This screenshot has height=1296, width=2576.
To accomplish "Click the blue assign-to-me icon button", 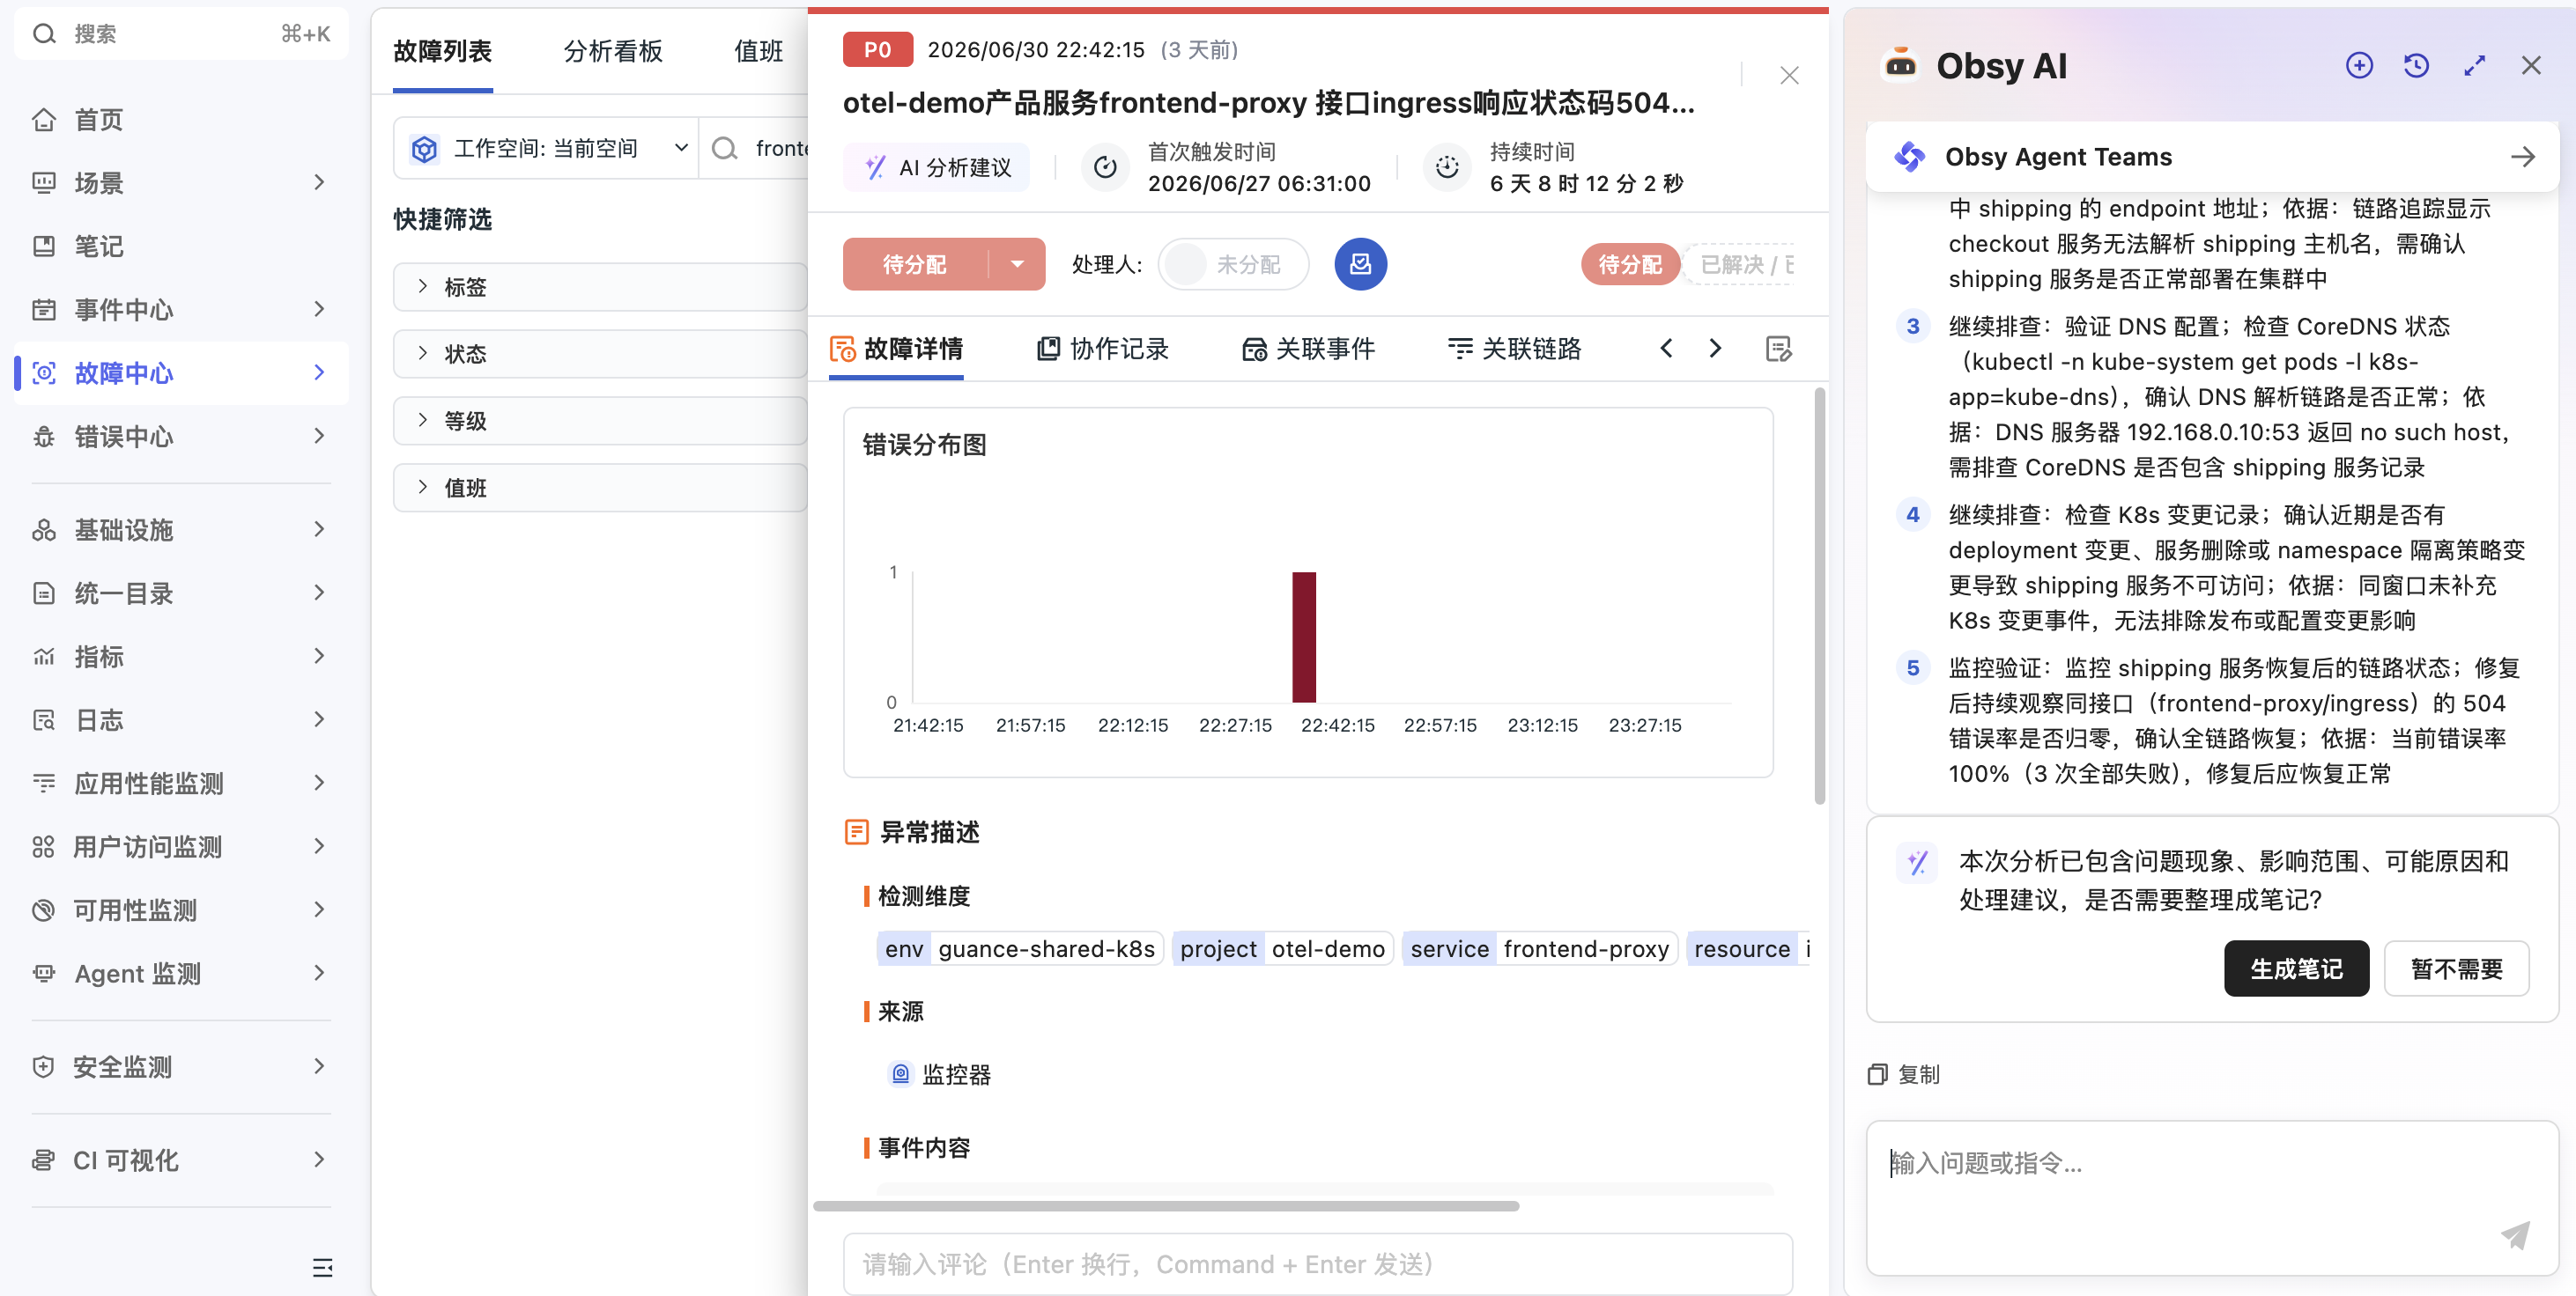I will [1360, 264].
